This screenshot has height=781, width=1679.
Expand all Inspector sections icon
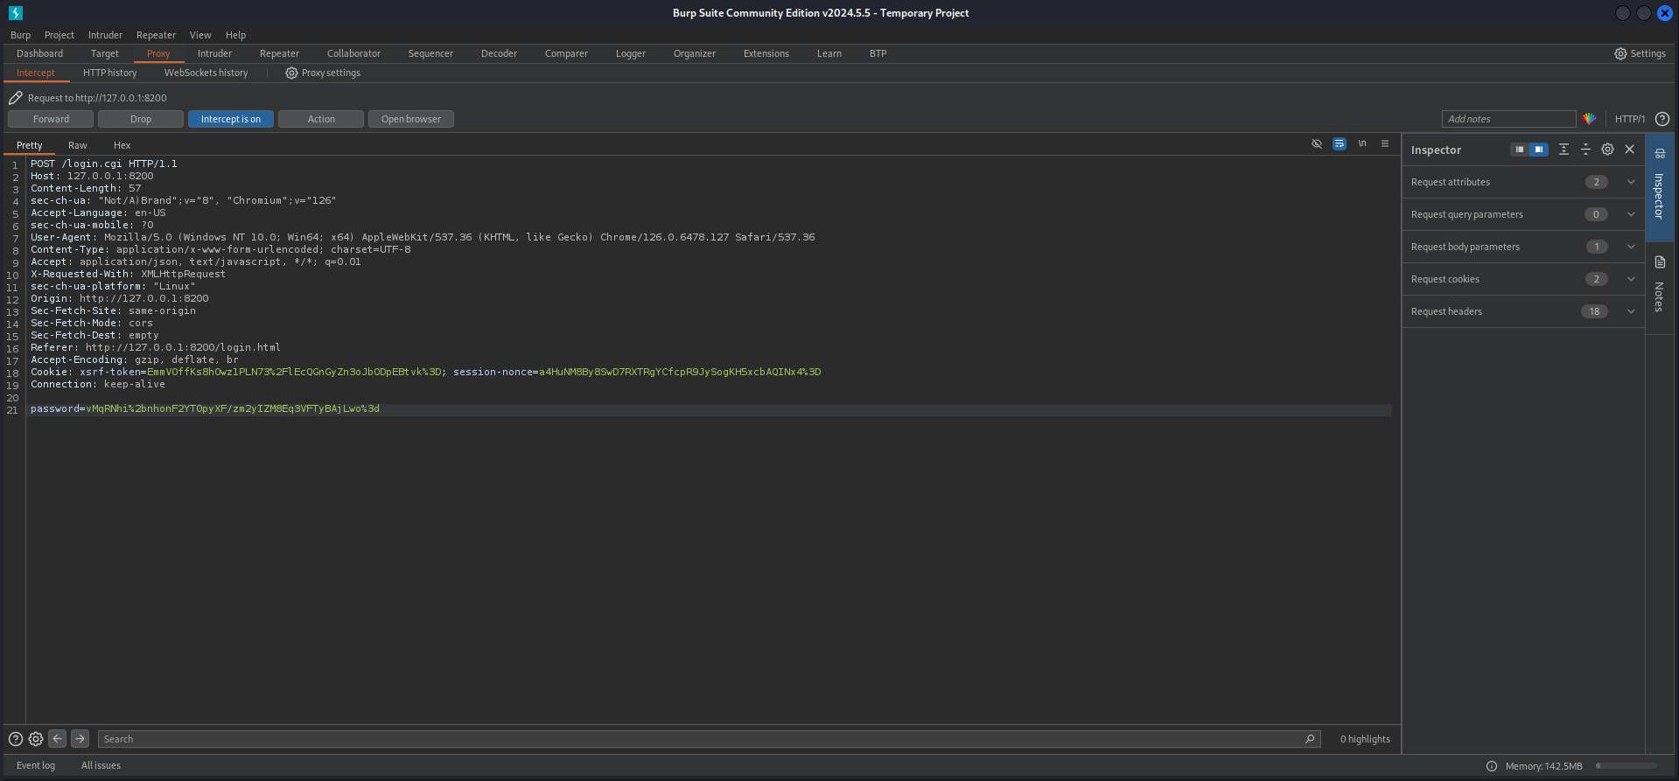coord(1564,150)
